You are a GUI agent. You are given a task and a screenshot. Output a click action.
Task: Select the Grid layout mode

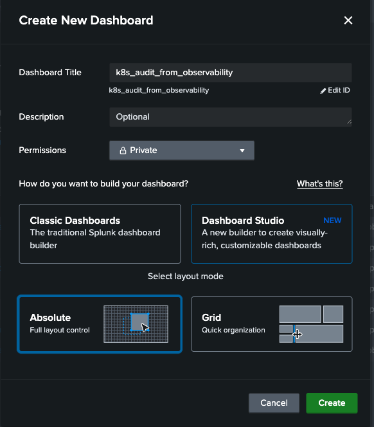pos(272,324)
